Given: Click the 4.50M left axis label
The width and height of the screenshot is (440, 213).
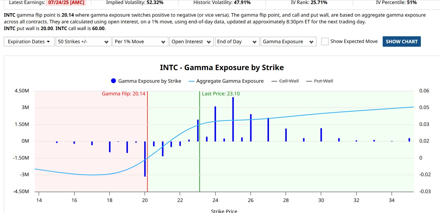Looking at the screenshot, I should pyautogui.click(x=22, y=91).
